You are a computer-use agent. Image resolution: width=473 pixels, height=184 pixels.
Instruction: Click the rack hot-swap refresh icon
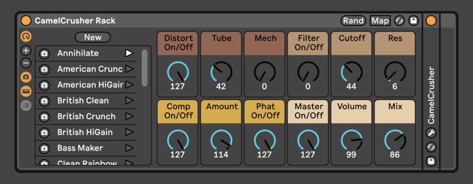pos(400,21)
